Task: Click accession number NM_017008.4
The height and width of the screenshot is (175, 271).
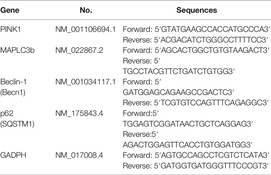Action: tap(79, 155)
